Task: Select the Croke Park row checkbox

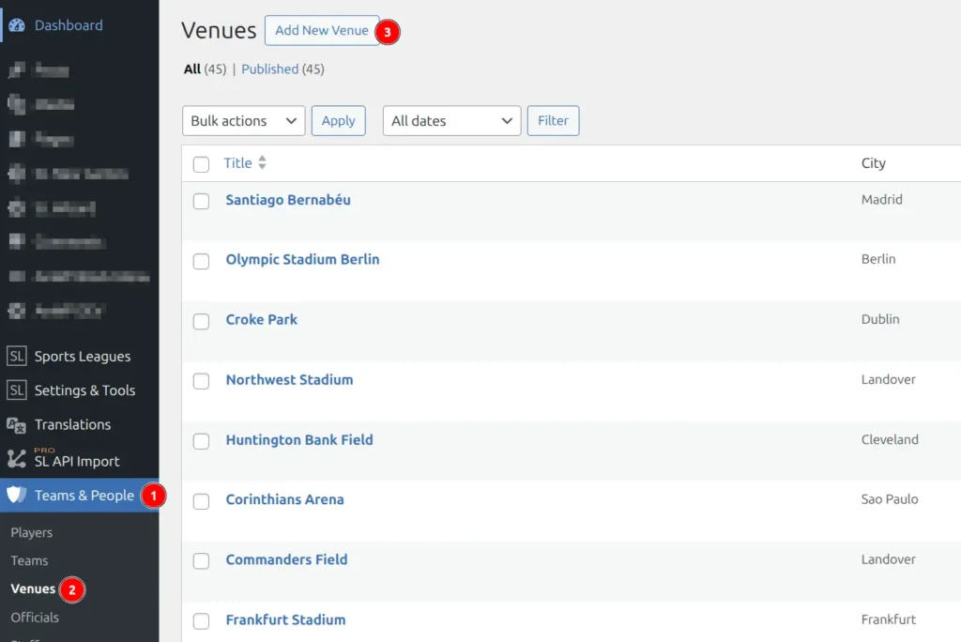Action: [201, 321]
